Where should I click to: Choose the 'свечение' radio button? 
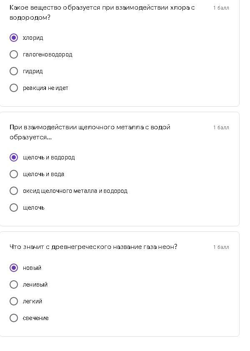coord(14,318)
